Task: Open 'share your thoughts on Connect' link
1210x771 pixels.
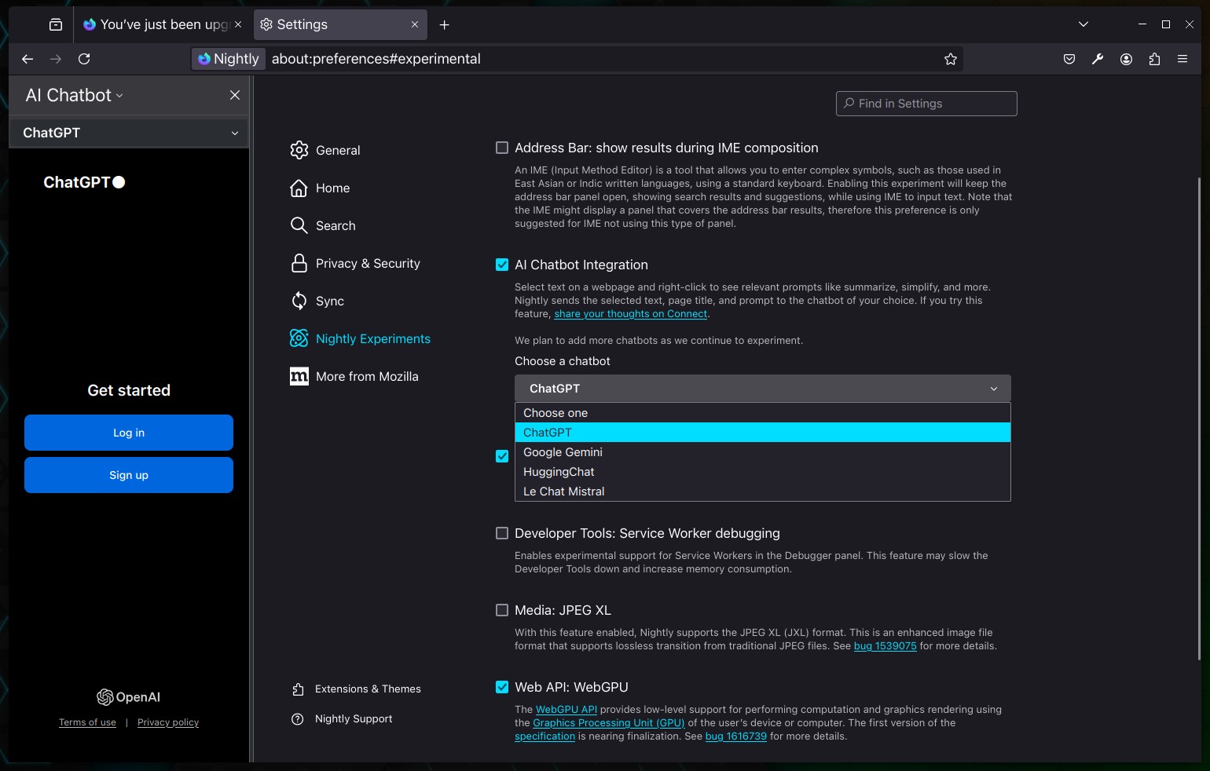Action: click(x=631, y=314)
